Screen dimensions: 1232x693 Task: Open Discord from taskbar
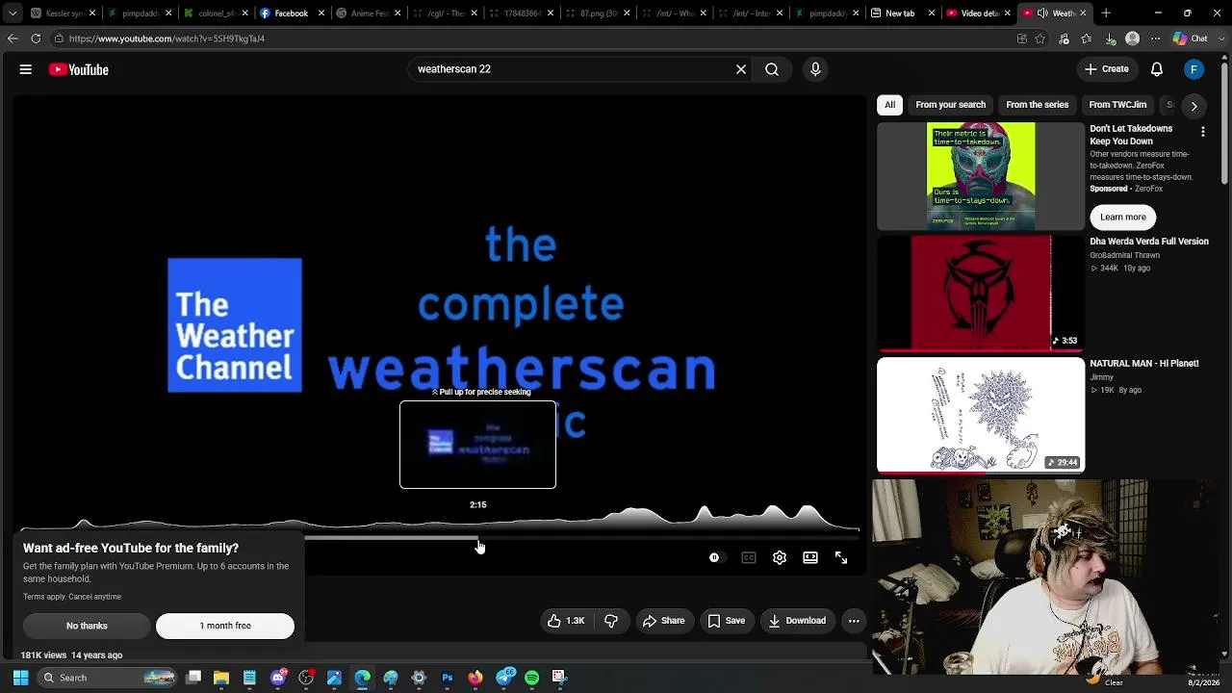(x=278, y=678)
